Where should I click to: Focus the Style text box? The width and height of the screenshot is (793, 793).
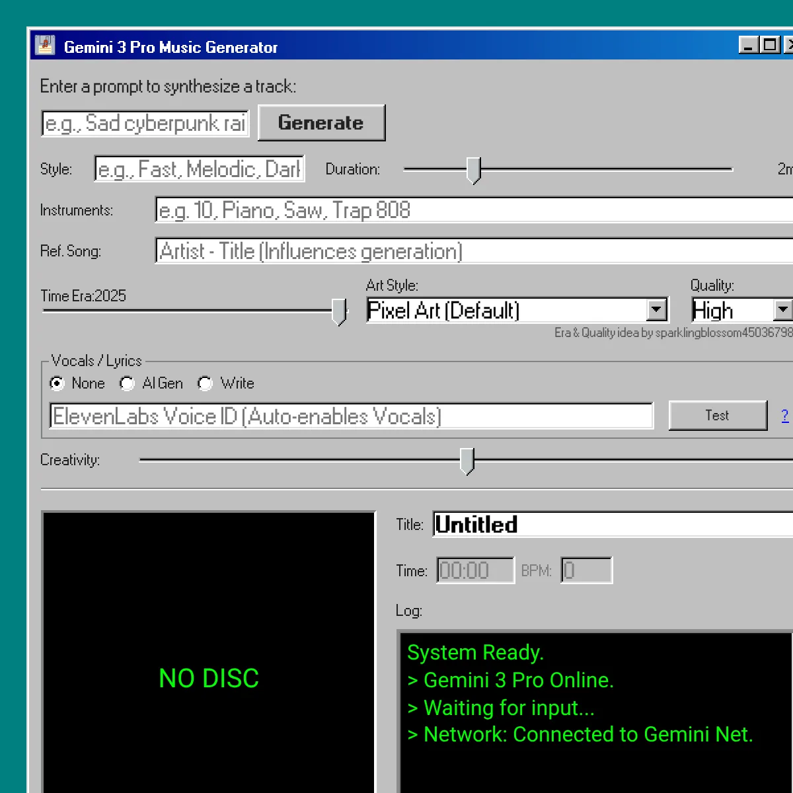198,169
